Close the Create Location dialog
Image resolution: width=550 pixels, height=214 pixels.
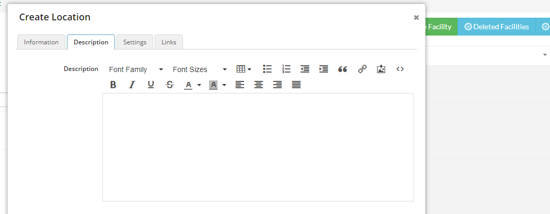coord(416,18)
